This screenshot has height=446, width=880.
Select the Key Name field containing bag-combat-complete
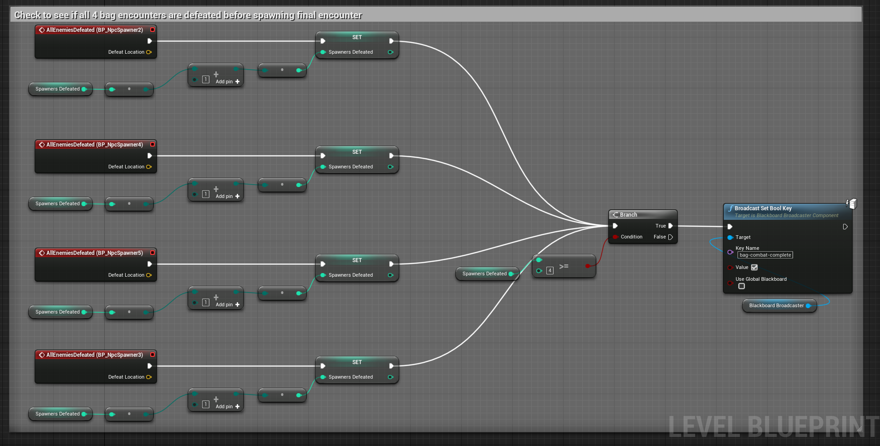click(x=765, y=255)
